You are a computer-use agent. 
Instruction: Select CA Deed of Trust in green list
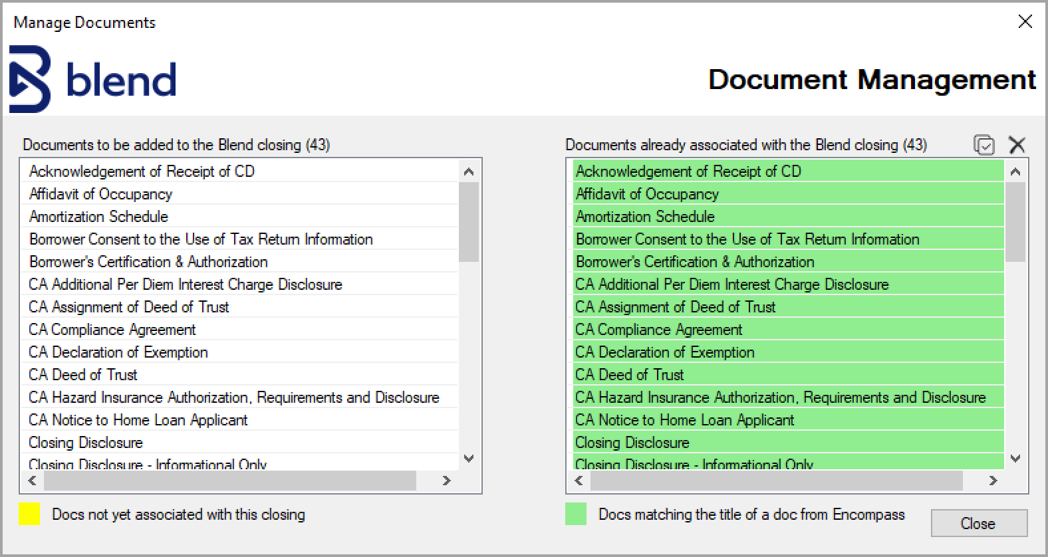[x=789, y=375]
